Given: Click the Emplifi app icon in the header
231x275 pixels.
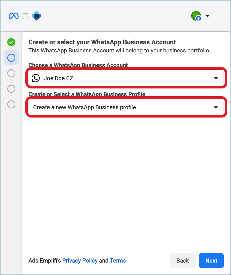Looking at the screenshot, I should (36, 16).
